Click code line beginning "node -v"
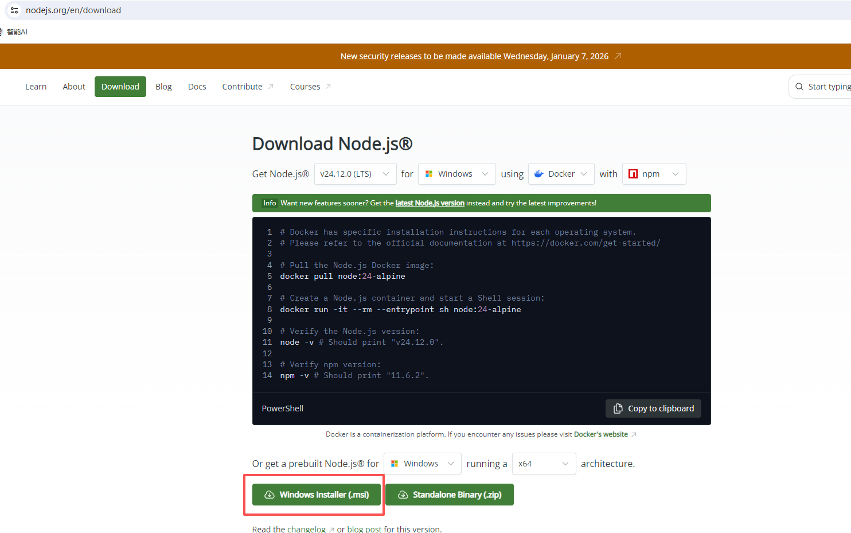 (362, 343)
